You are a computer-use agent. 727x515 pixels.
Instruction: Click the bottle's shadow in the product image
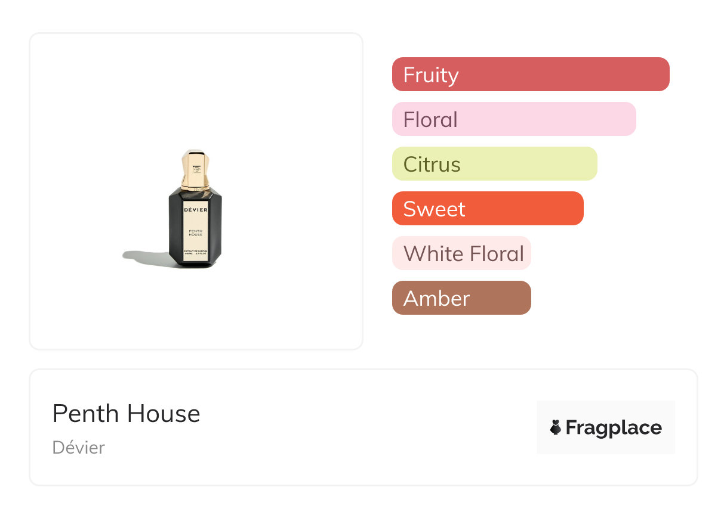tap(143, 257)
